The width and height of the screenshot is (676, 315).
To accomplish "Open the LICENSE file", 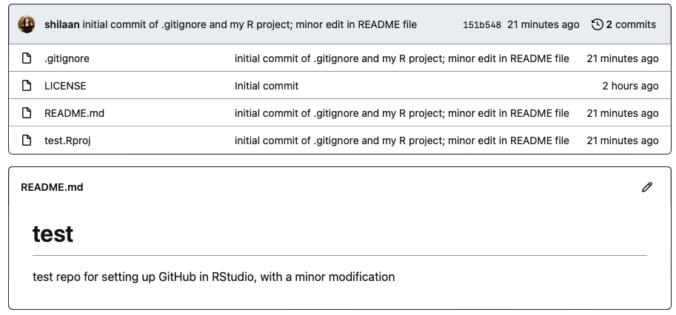I will pyautogui.click(x=65, y=86).
